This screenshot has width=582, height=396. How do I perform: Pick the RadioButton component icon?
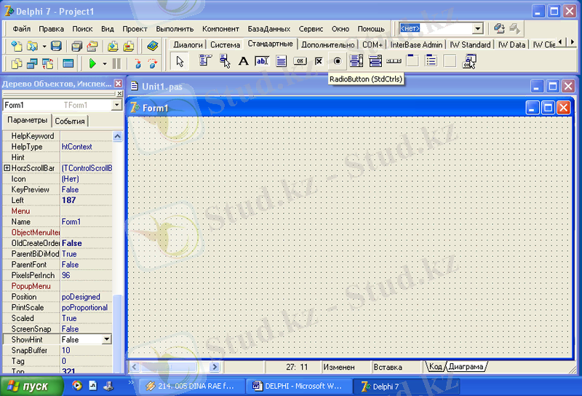[x=338, y=60]
